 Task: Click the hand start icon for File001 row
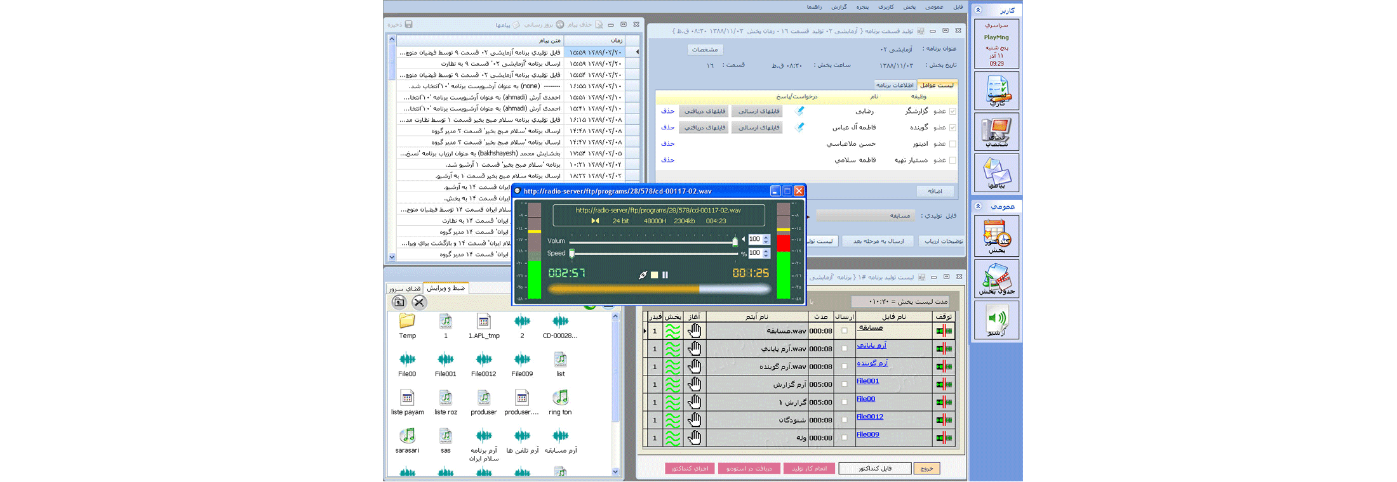click(695, 384)
